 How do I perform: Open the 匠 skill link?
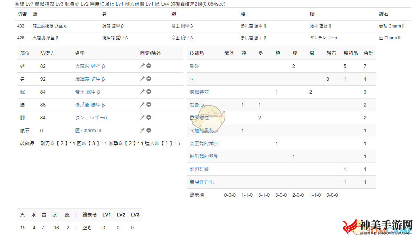pyautogui.click(x=192, y=79)
